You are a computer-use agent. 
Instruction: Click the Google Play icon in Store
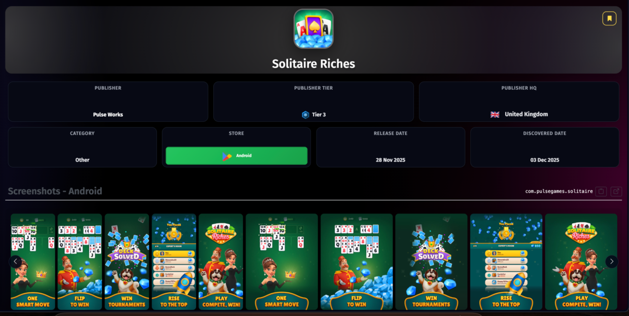click(x=227, y=156)
